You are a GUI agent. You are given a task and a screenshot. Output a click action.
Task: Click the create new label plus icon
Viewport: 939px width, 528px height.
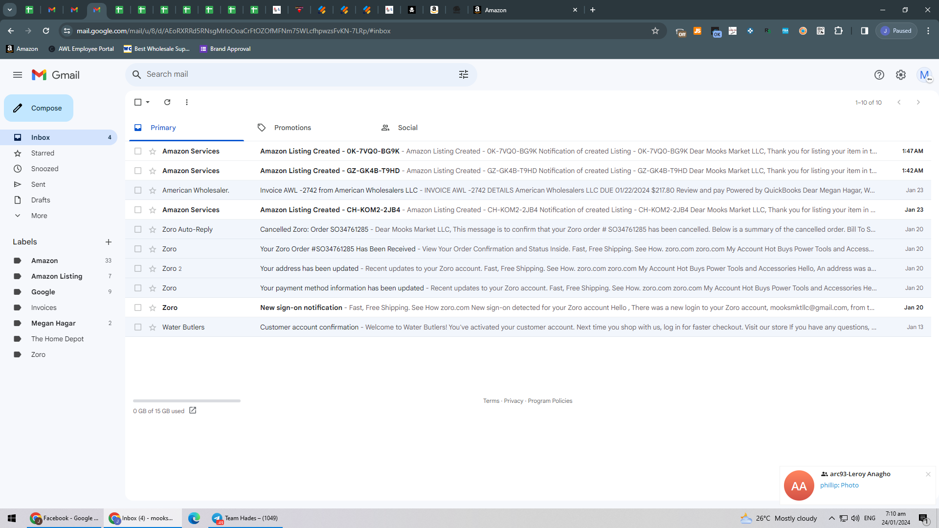(109, 242)
